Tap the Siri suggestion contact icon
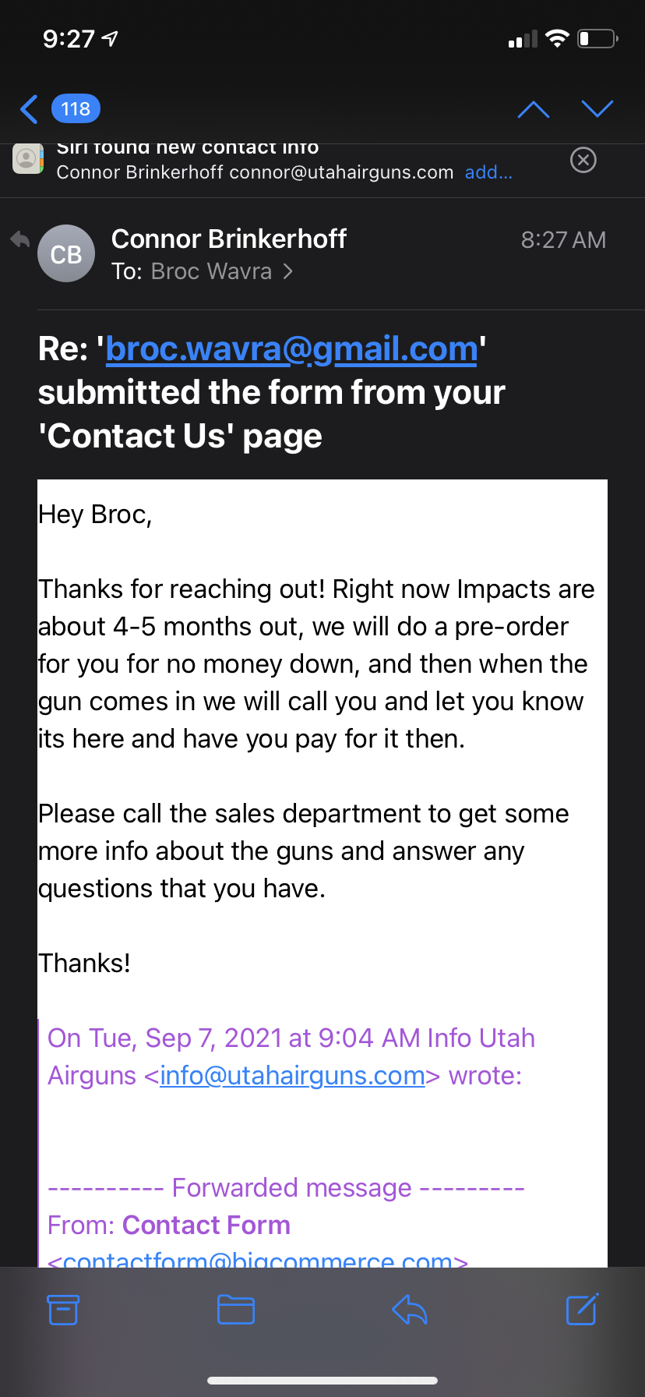Image resolution: width=645 pixels, height=1397 pixels. coord(28,159)
